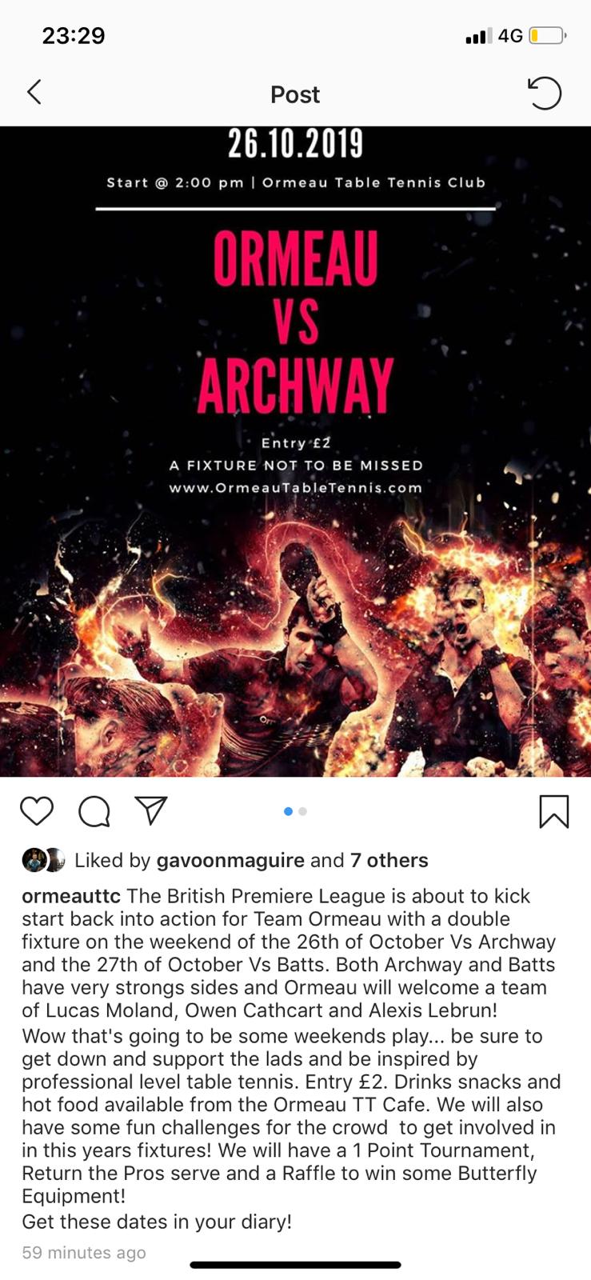This screenshot has width=591, height=1280.
Task: Tap the 4G signal indicator
Action: pos(510,36)
